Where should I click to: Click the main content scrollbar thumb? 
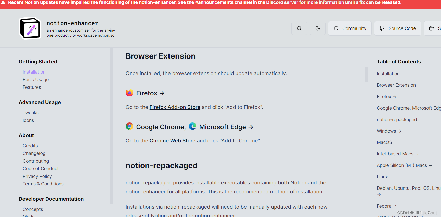tap(367, 75)
